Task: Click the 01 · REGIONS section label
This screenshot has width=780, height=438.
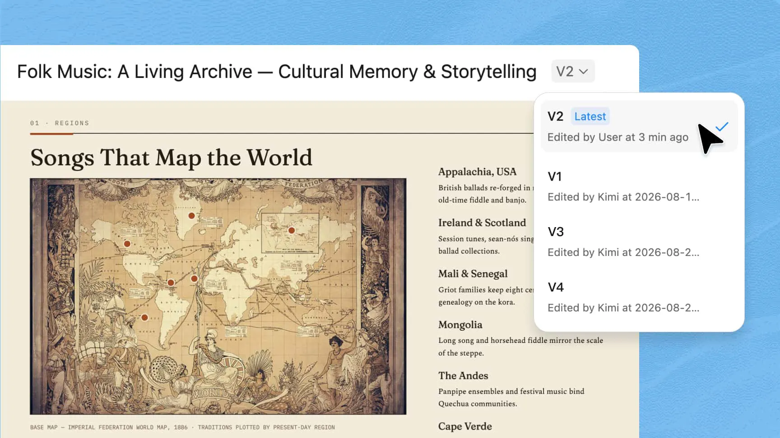Action: tap(60, 123)
